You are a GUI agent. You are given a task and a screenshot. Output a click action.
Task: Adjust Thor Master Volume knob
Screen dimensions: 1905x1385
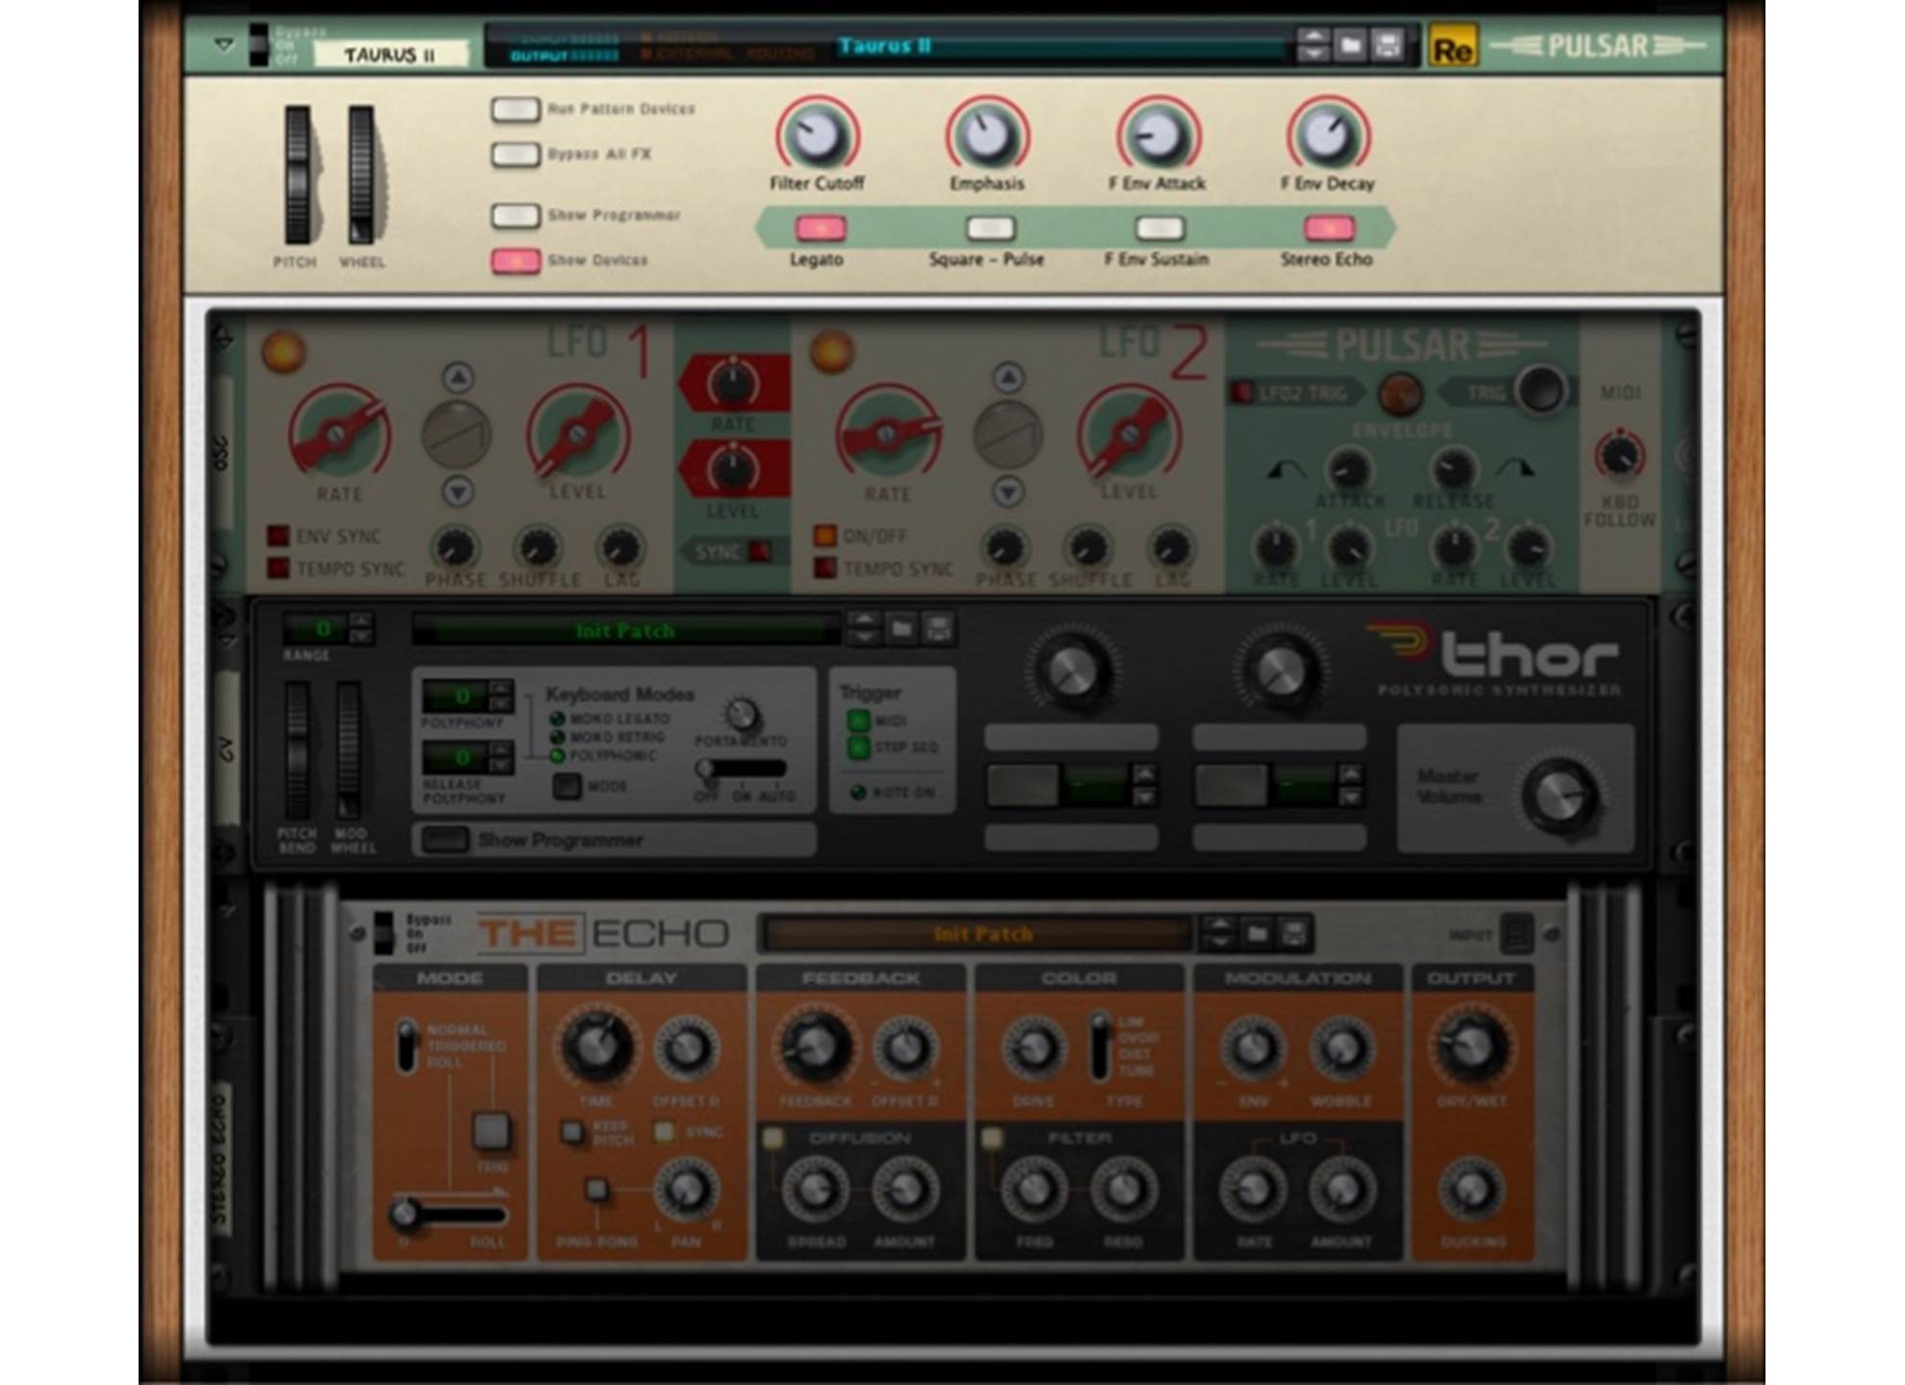click(x=1559, y=796)
